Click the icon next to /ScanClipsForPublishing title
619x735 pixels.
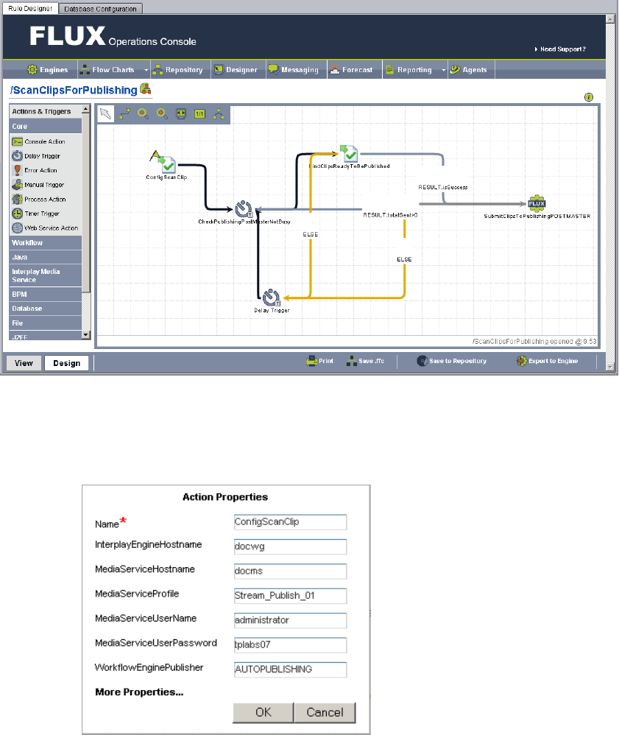click(145, 88)
